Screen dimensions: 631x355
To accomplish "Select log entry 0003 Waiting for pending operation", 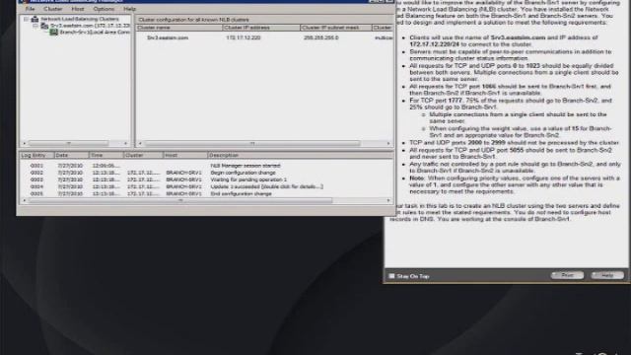I will pyautogui.click(x=206, y=179).
